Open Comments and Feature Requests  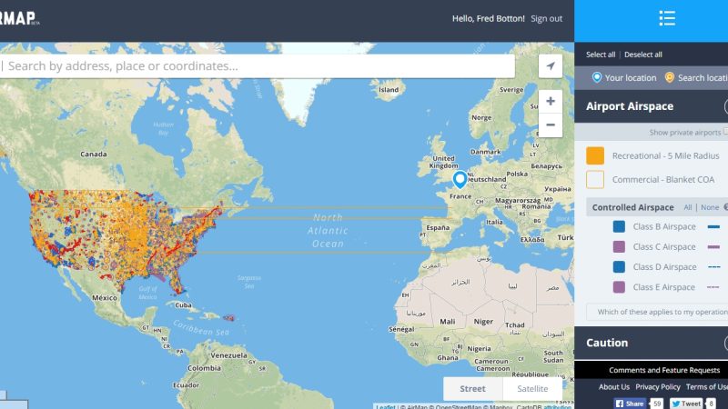point(664,370)
